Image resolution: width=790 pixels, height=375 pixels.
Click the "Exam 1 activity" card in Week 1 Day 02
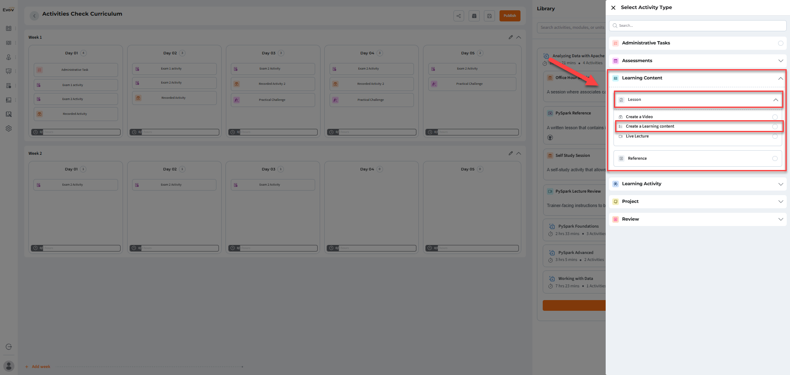coord(174,69)
